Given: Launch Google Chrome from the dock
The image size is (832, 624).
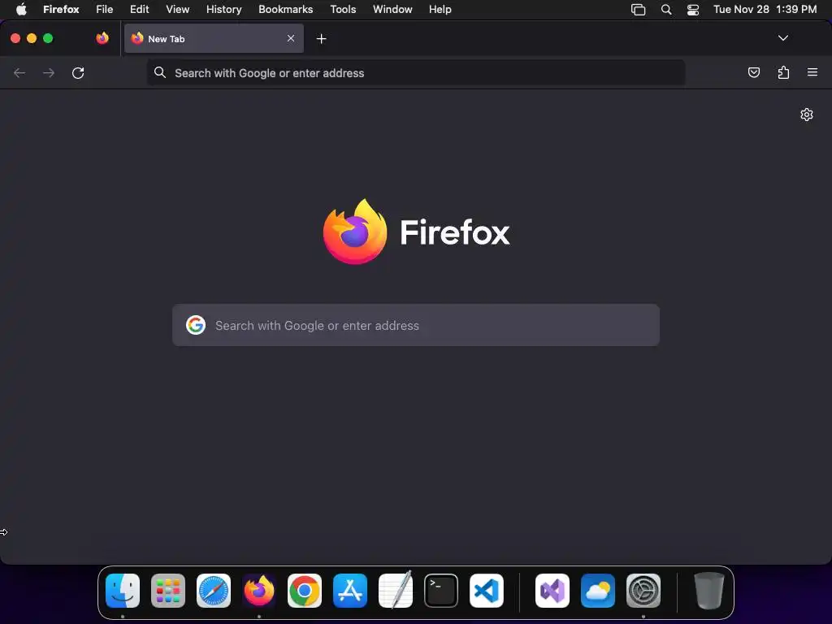Looking at the screenshot, I should click(305, 591).
